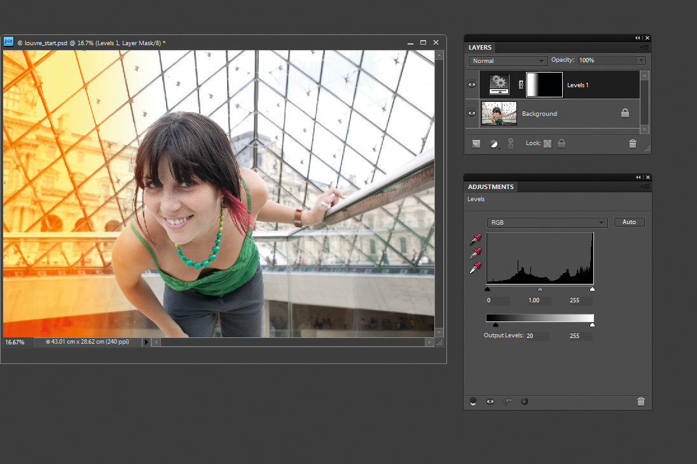Reset adjustment using the circular arrow icon
This screenshot has height=464, width=697.
coord(525,401)
